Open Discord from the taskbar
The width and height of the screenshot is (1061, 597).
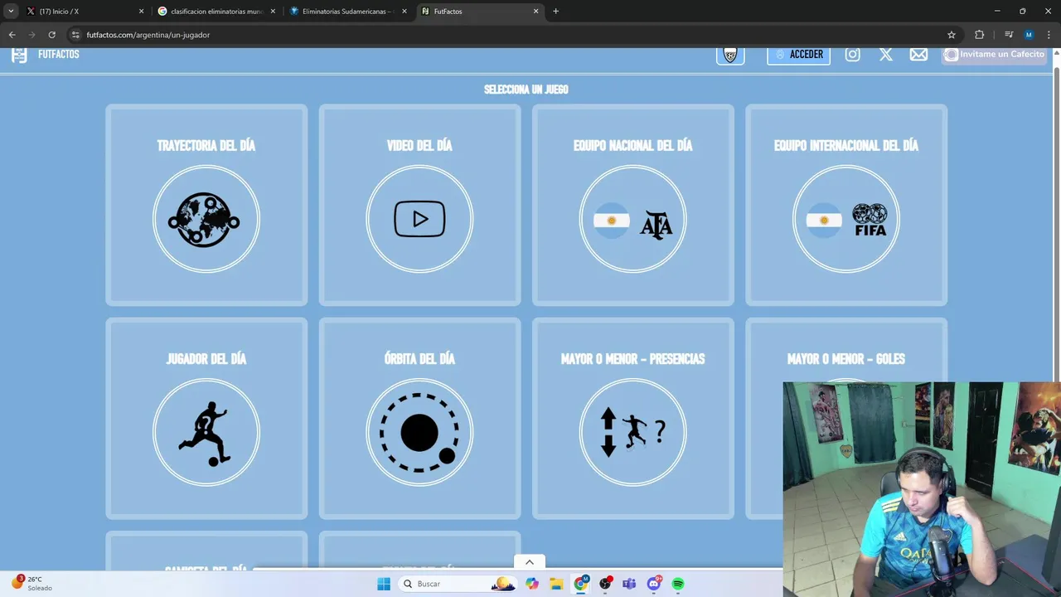tap(654, 584)
